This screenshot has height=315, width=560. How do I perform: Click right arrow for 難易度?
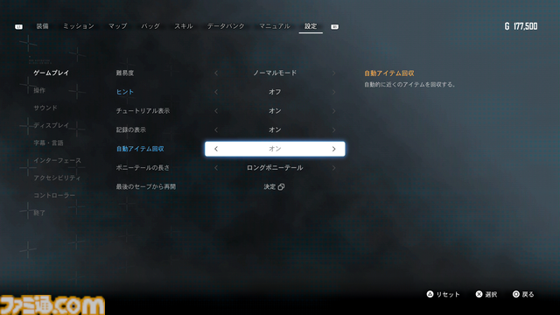(x=333, y=73)
